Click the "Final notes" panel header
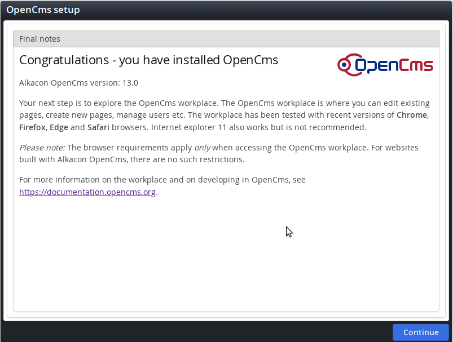Image resolution: width=453 pixels, height=342 pixels. click(39, 39)
